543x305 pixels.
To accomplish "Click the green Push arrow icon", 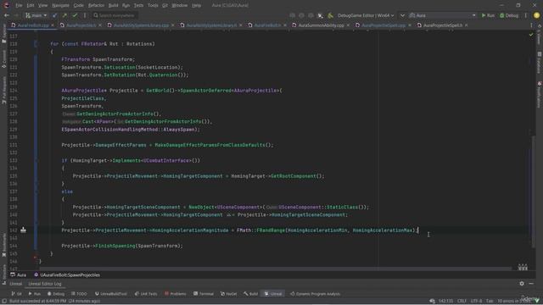I will (64, 15).
